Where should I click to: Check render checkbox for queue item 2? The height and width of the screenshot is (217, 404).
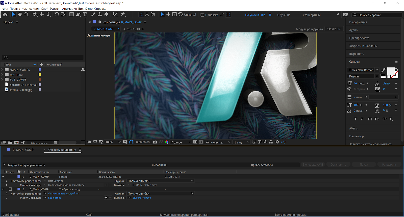(x=10, y=189)
